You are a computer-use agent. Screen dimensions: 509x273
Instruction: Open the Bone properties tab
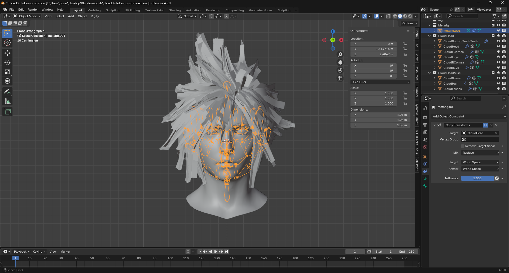click(425, 186)
